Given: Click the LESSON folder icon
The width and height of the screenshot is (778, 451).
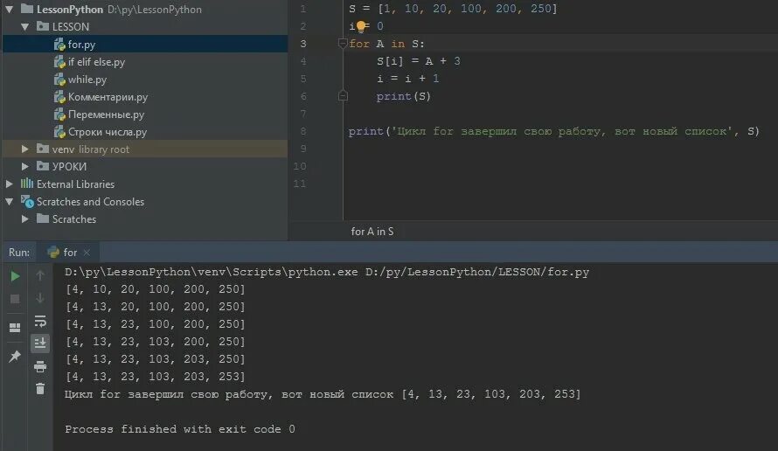Looking at the screenshot, I should coord(43,26).
